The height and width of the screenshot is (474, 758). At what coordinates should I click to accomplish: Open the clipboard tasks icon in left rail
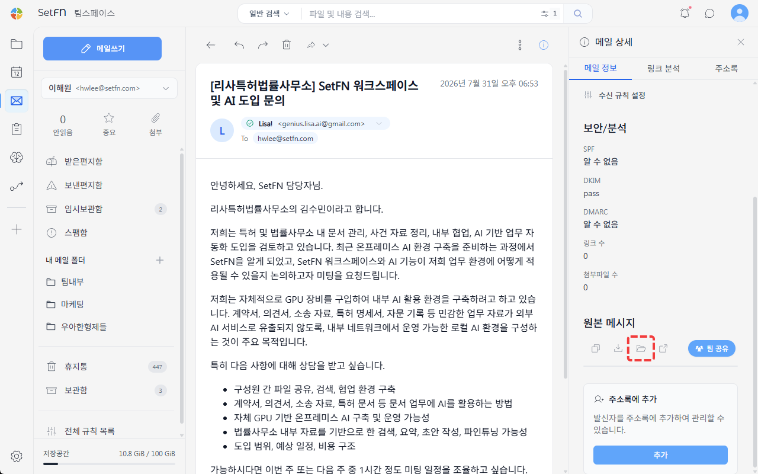(x=17, y=129)
